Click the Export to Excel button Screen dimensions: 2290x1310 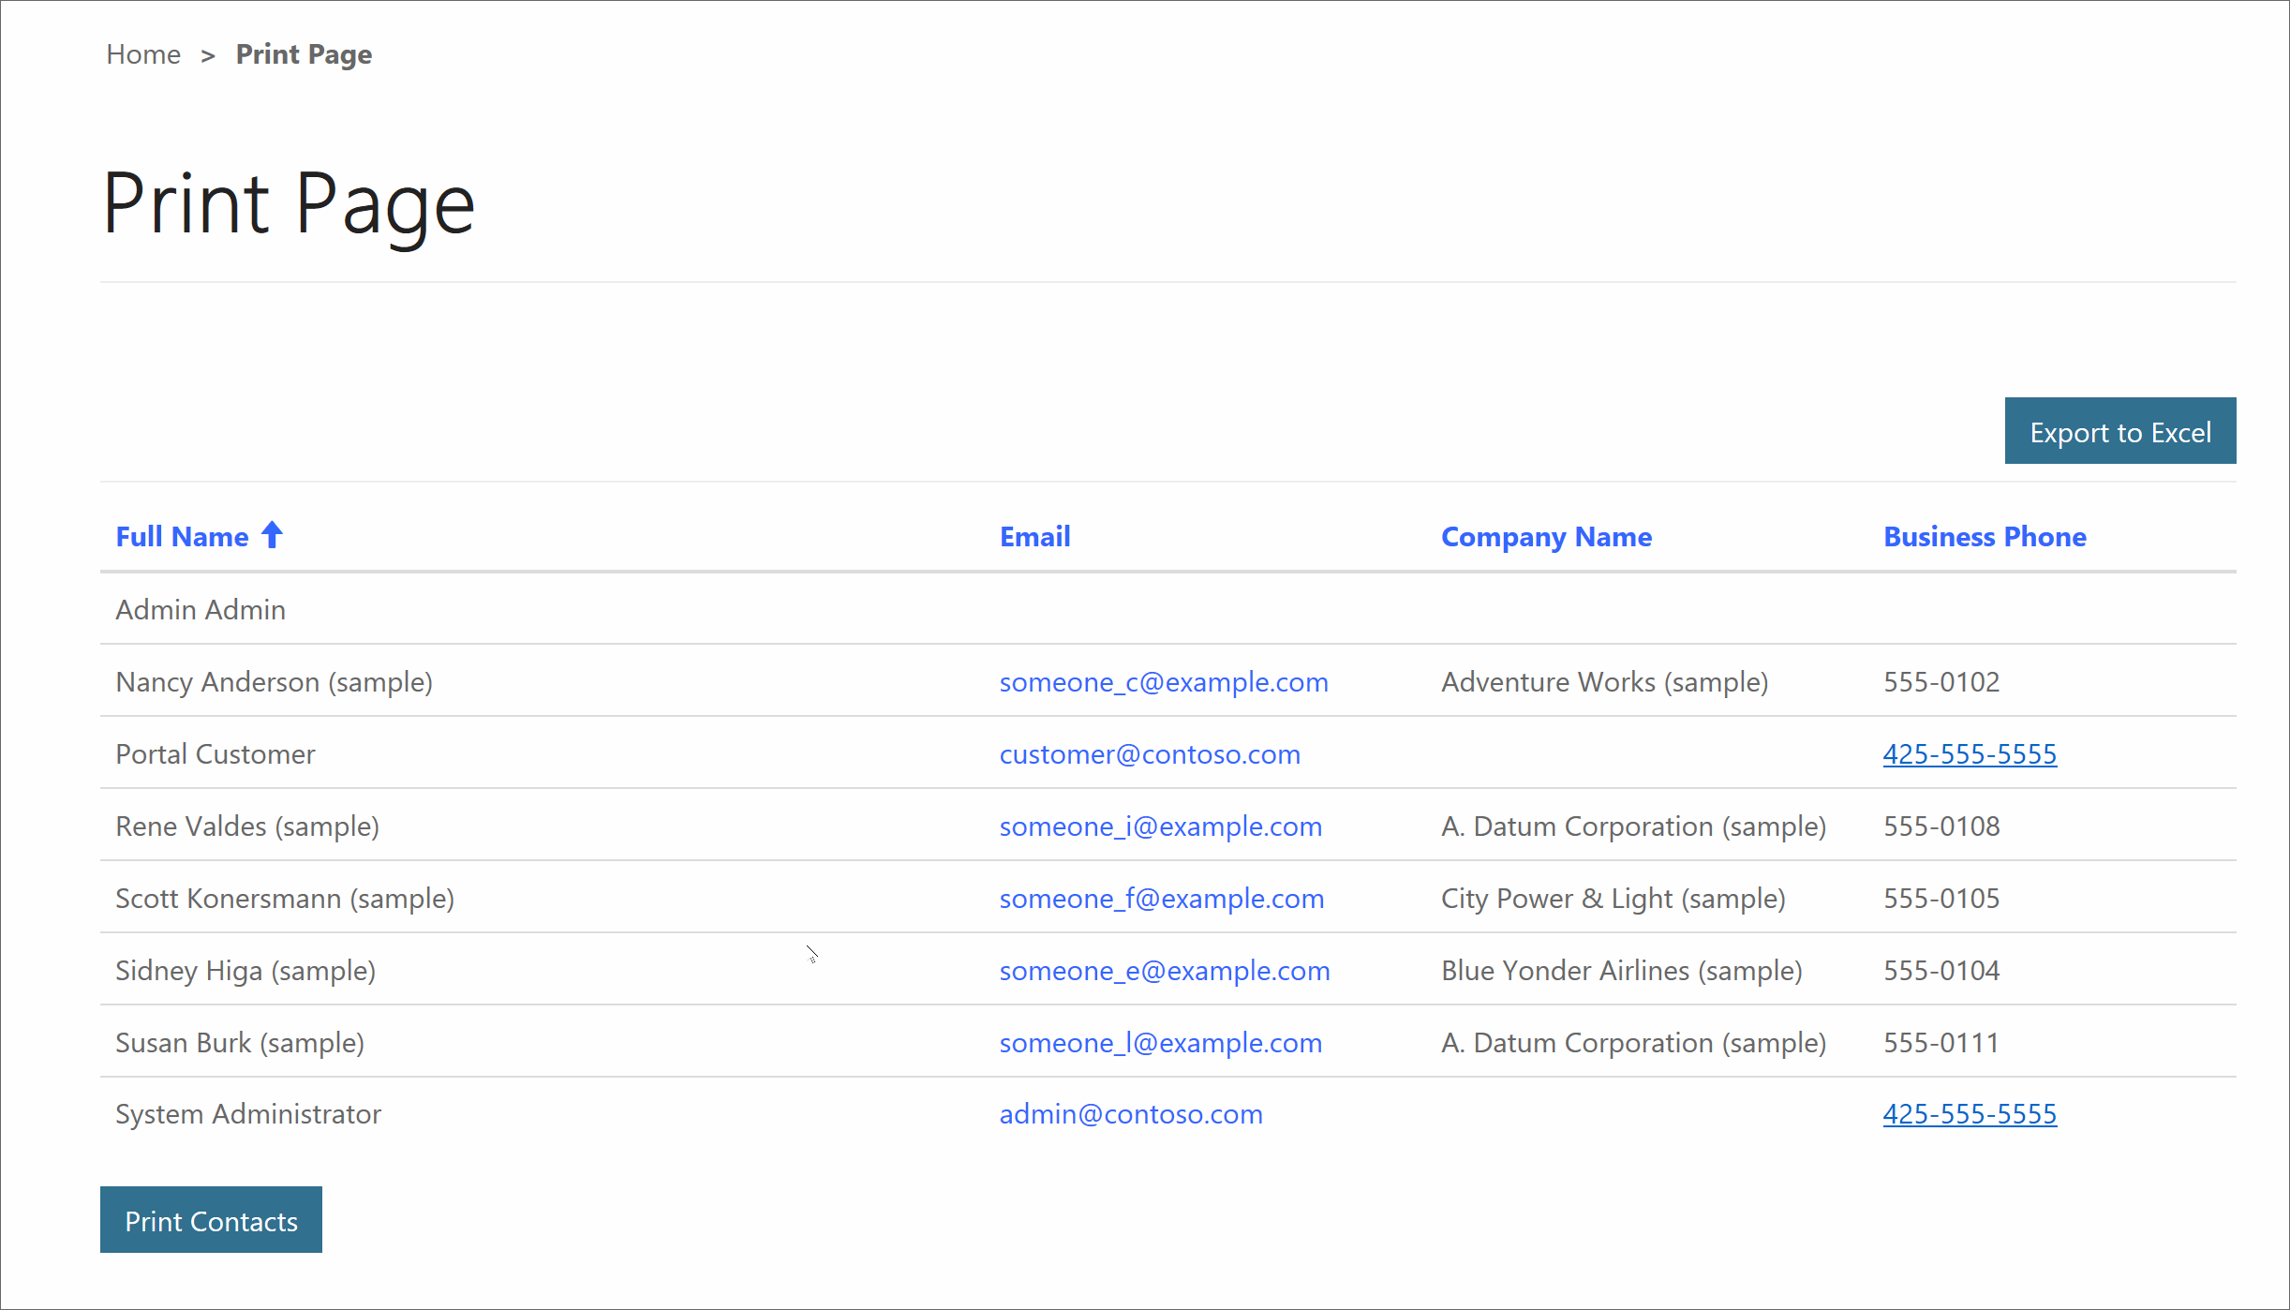pyautogui.click(x=2119, y=432)
